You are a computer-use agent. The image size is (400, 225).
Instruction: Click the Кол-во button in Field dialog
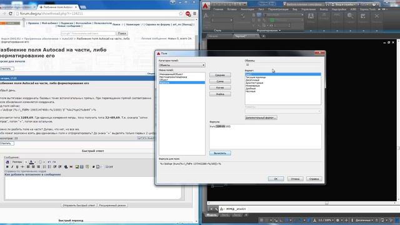[220, 87]
